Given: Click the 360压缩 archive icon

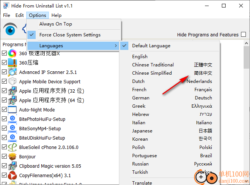Looking at the screenshot, I should (x=12, y=63).
